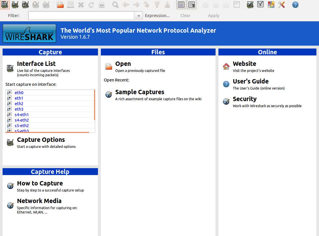Click the stop capture toolbar icon
The image size is (319, 236).
[x=36, y=5]
